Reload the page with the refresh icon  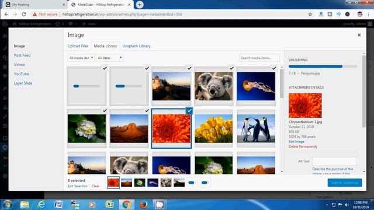coord(24,14)
